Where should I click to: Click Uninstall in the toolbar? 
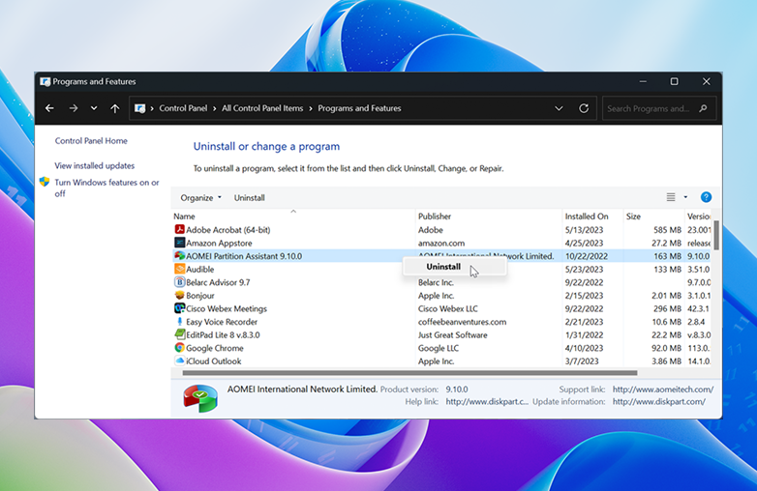point(249,197)
